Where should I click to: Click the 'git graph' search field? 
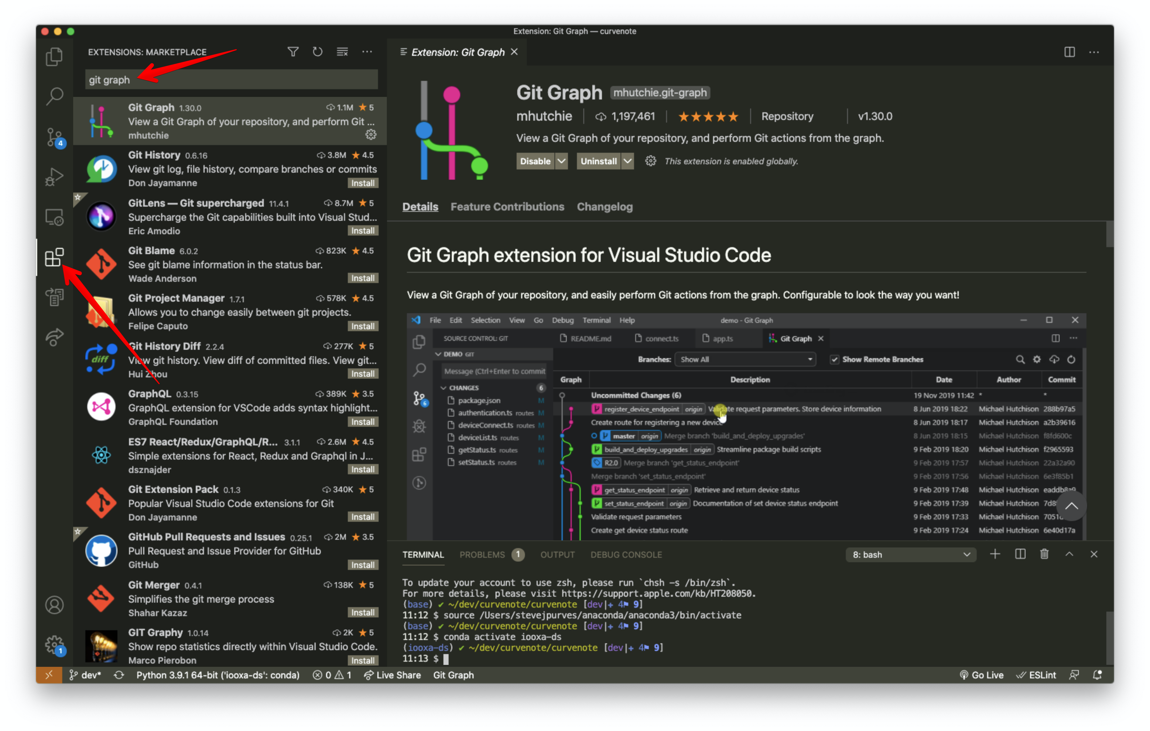pyautogui.click(x=231, y=80)
